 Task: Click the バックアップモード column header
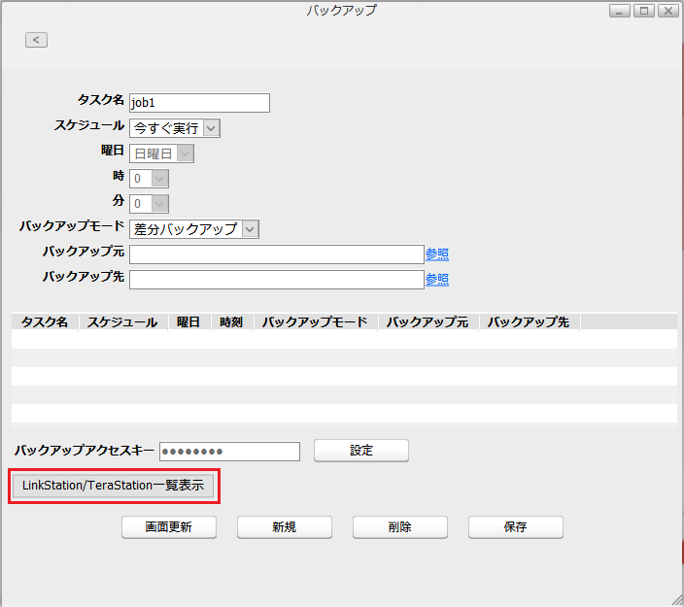click(x=315, y=321)
